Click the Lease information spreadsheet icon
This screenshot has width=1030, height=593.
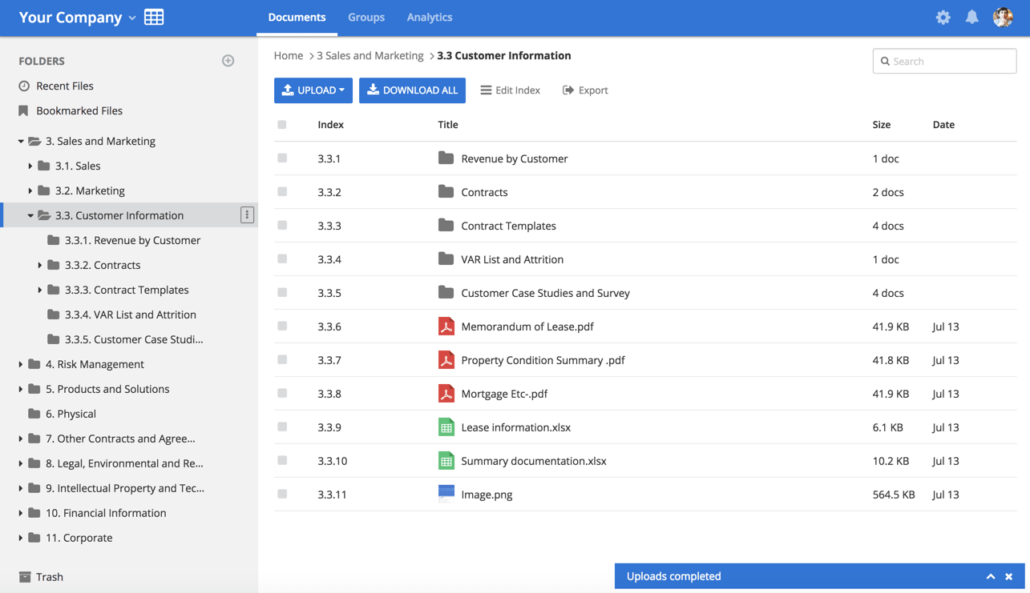click(446, 427)
